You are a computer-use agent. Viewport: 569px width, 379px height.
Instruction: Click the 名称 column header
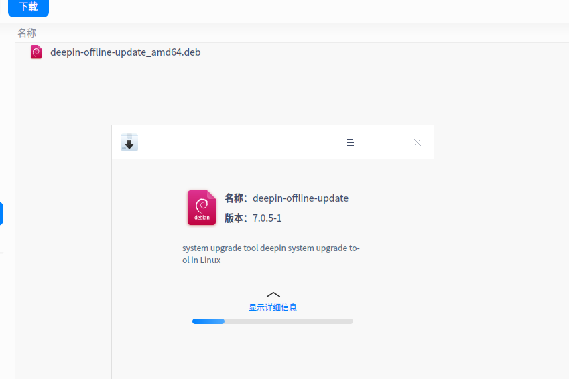tap(27, 33)
